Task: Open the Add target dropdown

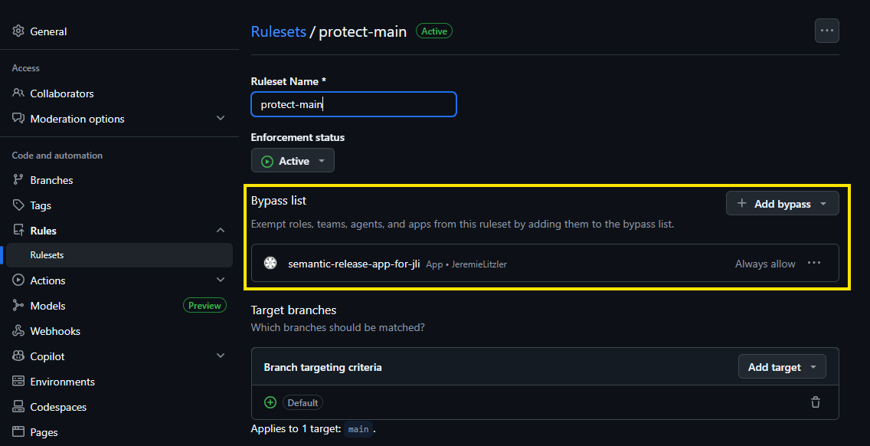Action: (782, 366)
